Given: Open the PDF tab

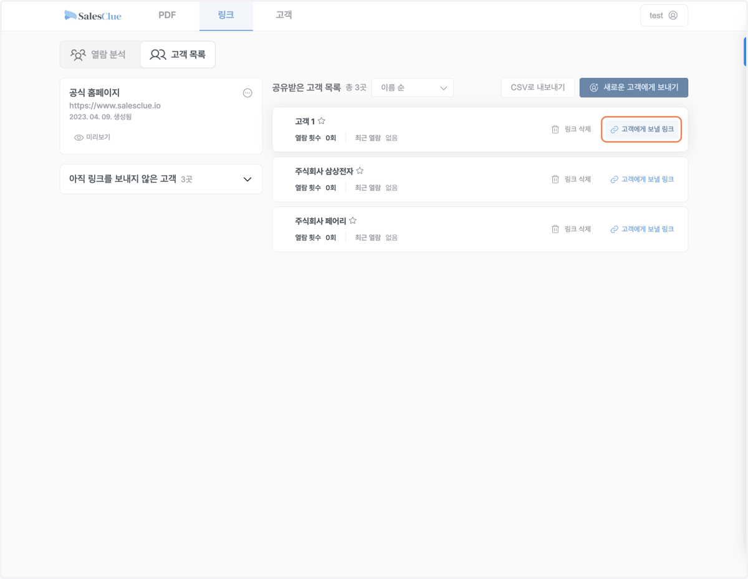Looking at the screenshot, I should pyautogui.click(x=167, y=16).
